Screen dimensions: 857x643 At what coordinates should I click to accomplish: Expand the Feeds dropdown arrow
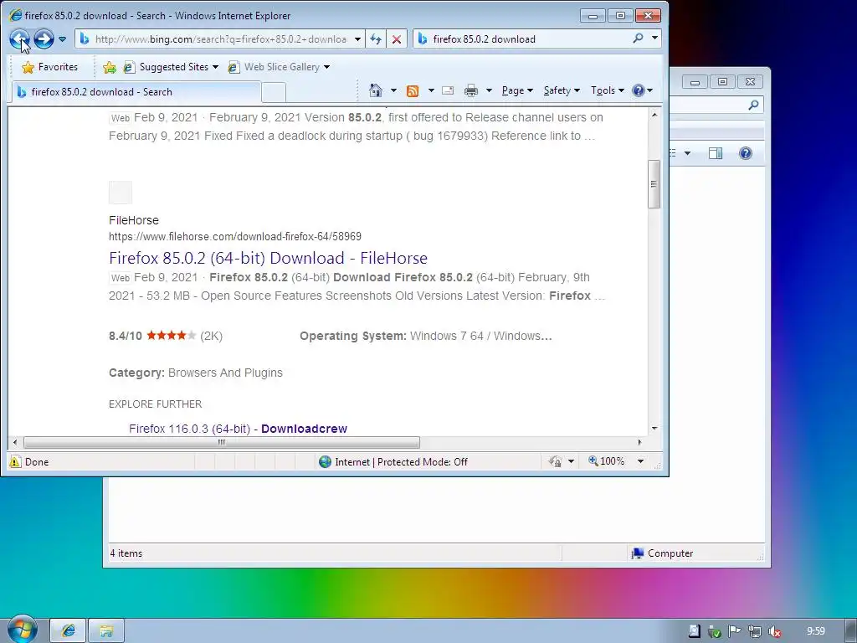(431, 90)
